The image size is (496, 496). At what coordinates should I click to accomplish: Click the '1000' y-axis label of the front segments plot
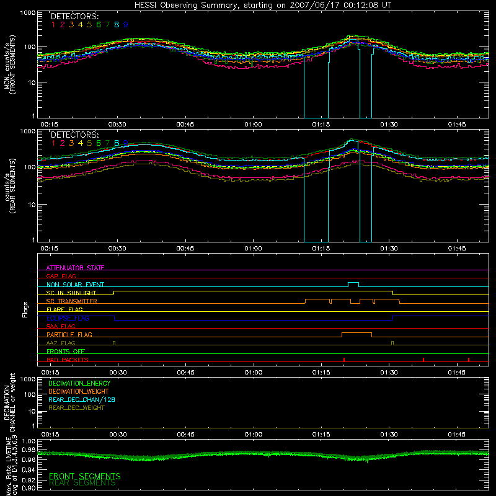27,13
